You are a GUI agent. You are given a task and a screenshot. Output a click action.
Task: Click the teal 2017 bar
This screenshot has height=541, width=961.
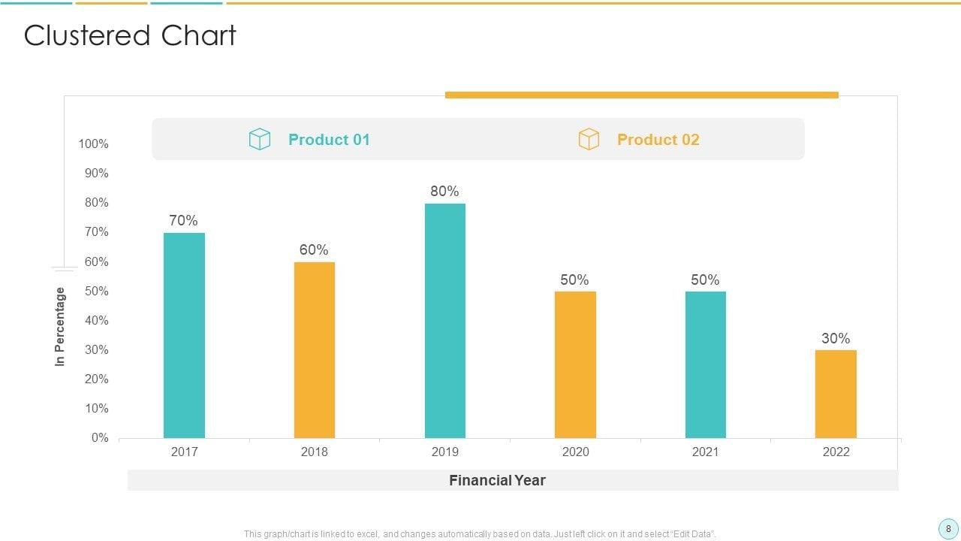click(x=184, y=335)
